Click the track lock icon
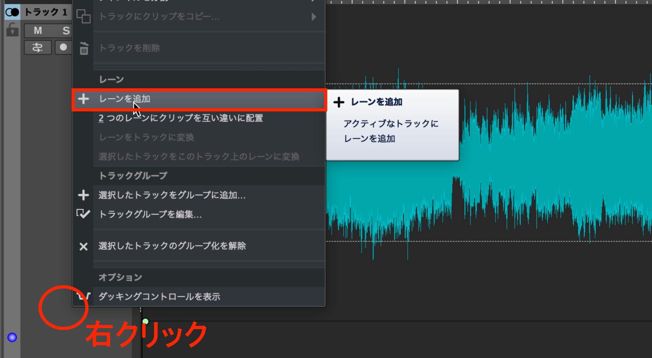 12,30
